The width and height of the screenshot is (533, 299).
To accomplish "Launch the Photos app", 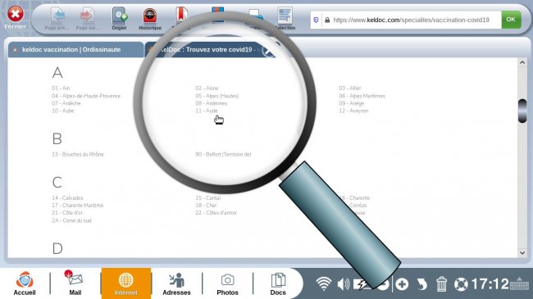I will [227, 283].
